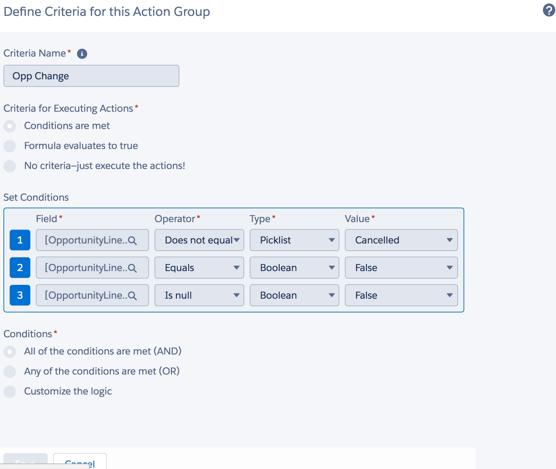Click the search icon in condition 2 field
This screenshot has height=469, width=556.
(x=132, y=268)
